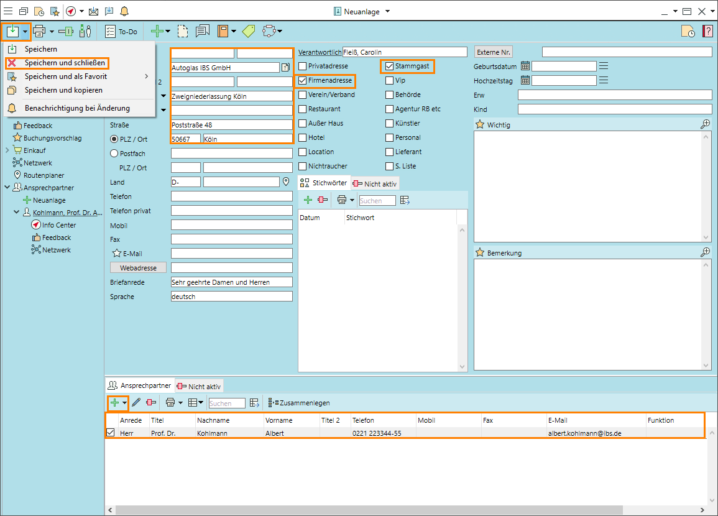The width and height of the screenshot is (718, 516).
Task: Open the save button dropdown arrow
Action: click(25, 31)
